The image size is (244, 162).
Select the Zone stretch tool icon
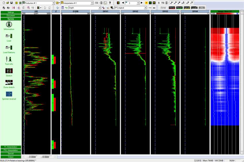pos(9,82)
